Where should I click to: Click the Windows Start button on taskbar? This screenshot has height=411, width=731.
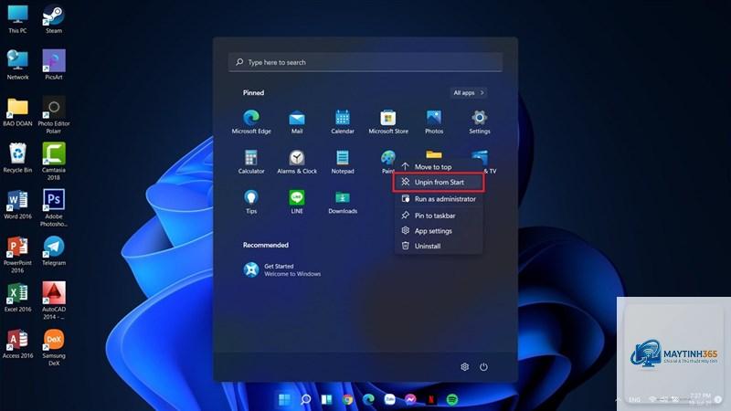[x=284, y=399]
